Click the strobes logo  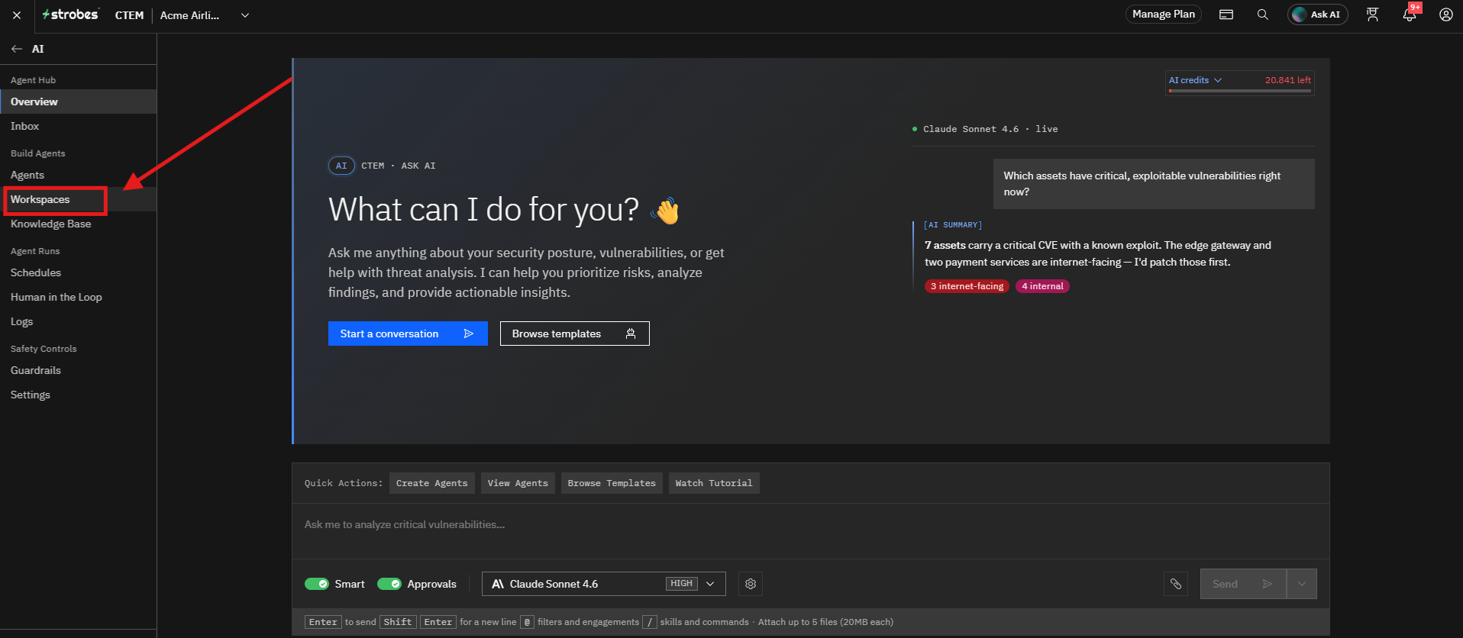tap(70, 14)
